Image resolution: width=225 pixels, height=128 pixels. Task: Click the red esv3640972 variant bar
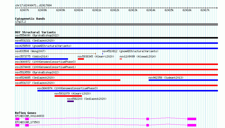tap(116, 64)
